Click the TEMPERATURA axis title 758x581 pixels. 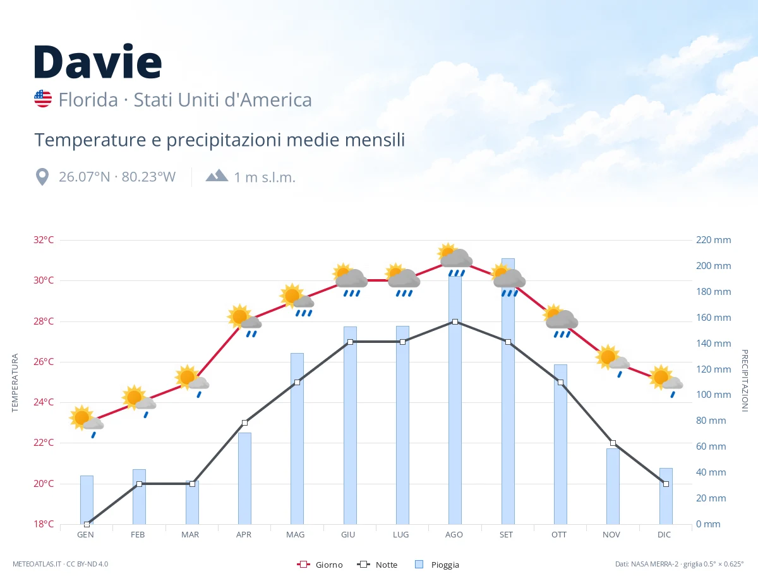pyautogui.click(x=15, y=382)
